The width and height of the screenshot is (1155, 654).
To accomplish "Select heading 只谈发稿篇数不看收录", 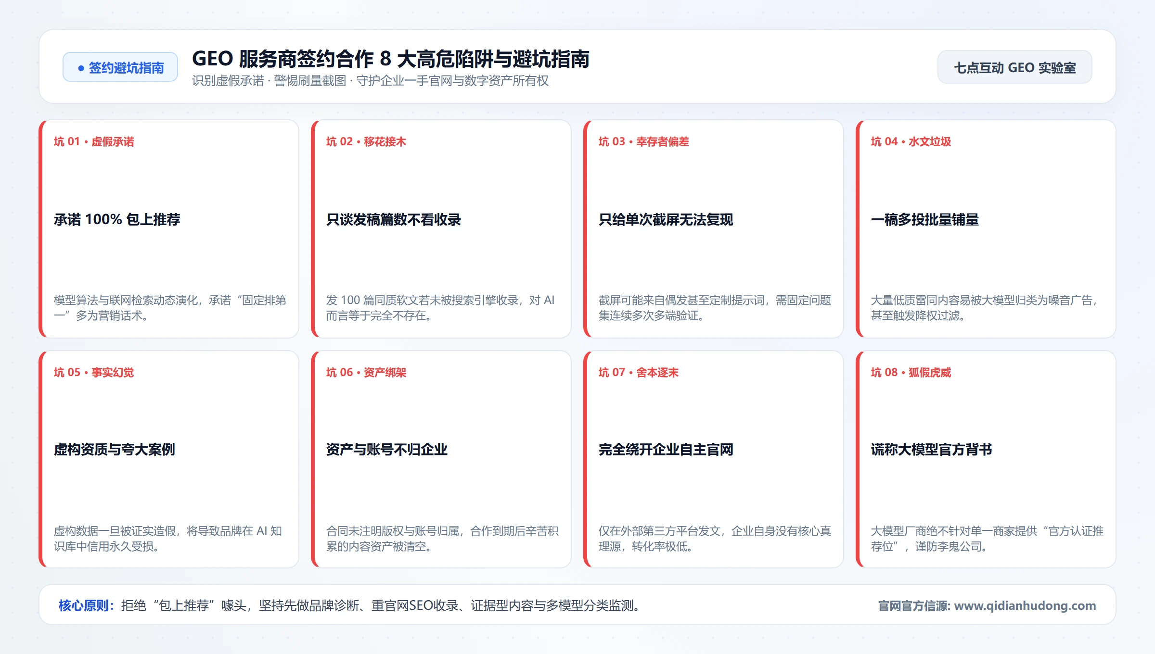I will pos(393,220).
